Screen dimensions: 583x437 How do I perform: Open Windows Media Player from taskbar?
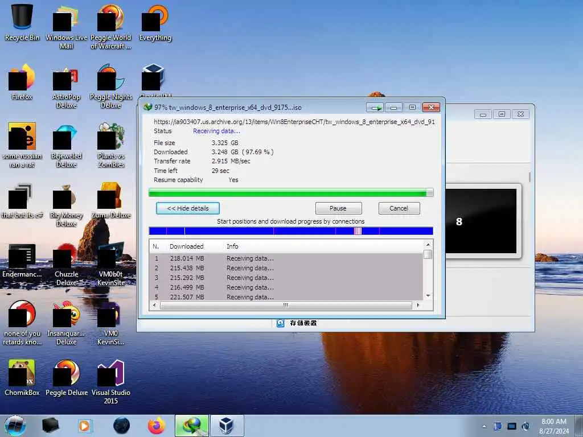(x=85, y=426)
